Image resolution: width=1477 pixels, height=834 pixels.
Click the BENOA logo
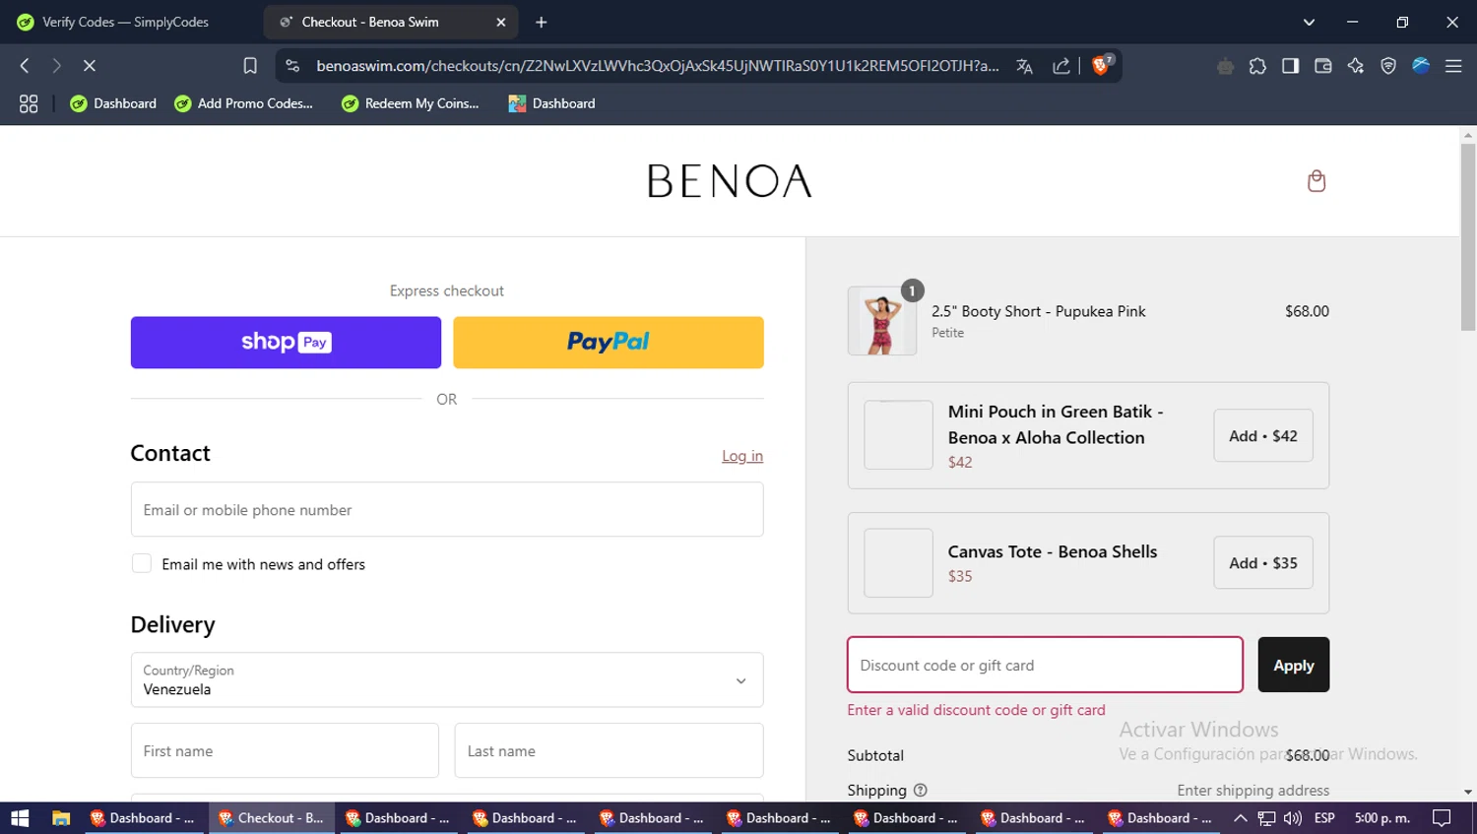click(730, 181)
